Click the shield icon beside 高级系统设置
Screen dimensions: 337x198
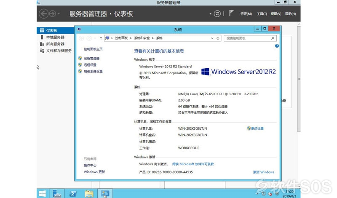(x=80, y=71)
